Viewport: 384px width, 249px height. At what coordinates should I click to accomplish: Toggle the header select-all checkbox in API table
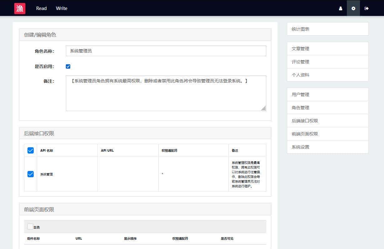30,150
